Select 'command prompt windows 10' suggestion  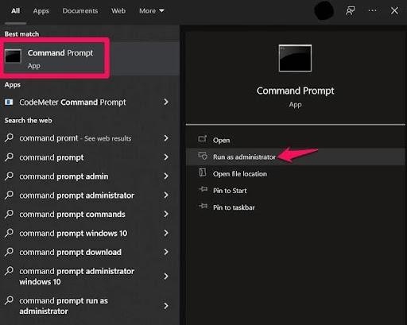pos(90,234)
